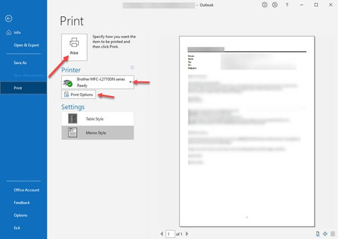Click the Help question mark icon
Viewport: 338px width, 239px height.
pos(287,5)
